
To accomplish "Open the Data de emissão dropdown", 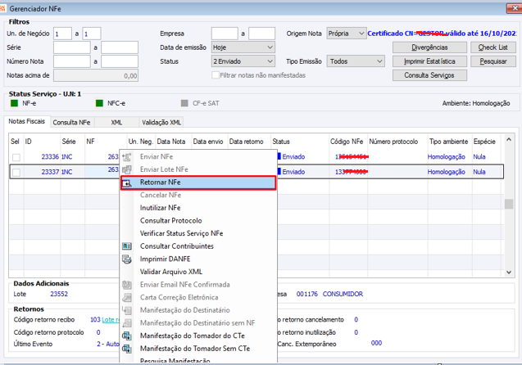I will tap(270, 47).
